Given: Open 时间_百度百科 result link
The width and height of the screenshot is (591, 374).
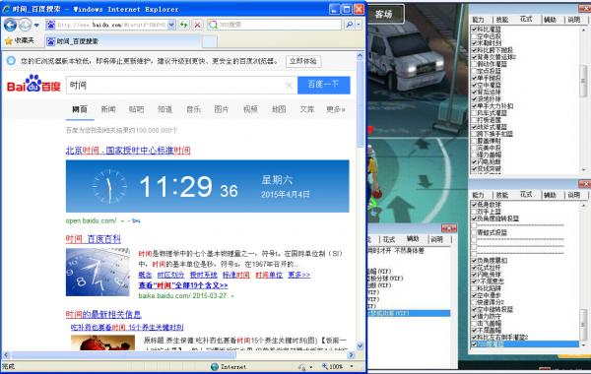Looking at the screenshot, I should coord(94,239).
